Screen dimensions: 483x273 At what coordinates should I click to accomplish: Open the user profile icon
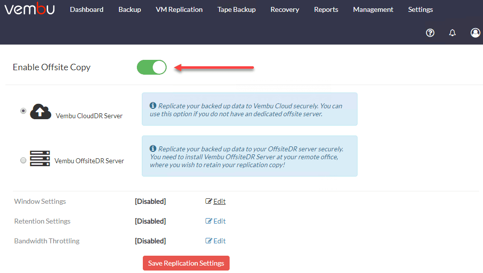point(475,33)
